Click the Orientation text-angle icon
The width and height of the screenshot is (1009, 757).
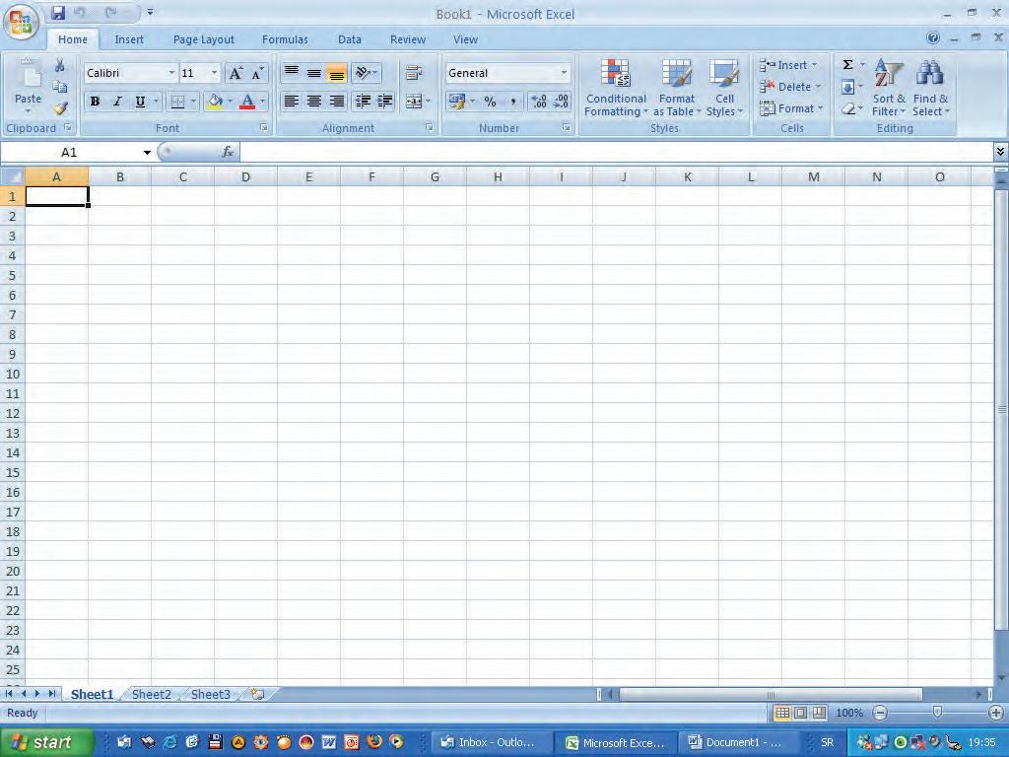click(x=363, y=73)
